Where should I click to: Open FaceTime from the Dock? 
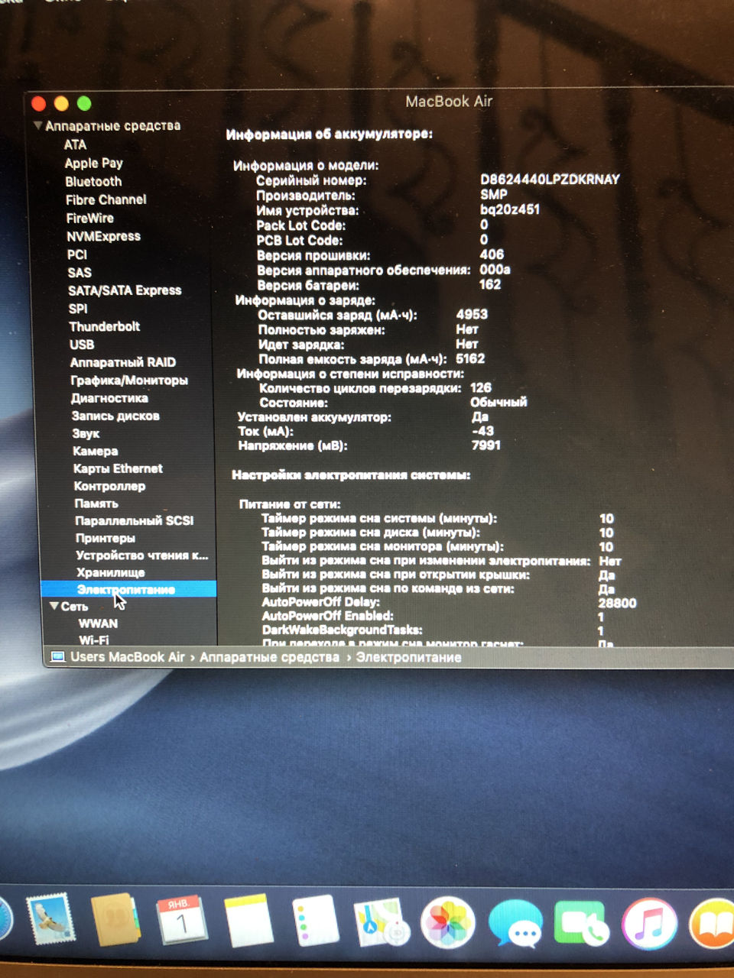pos(582,925)
